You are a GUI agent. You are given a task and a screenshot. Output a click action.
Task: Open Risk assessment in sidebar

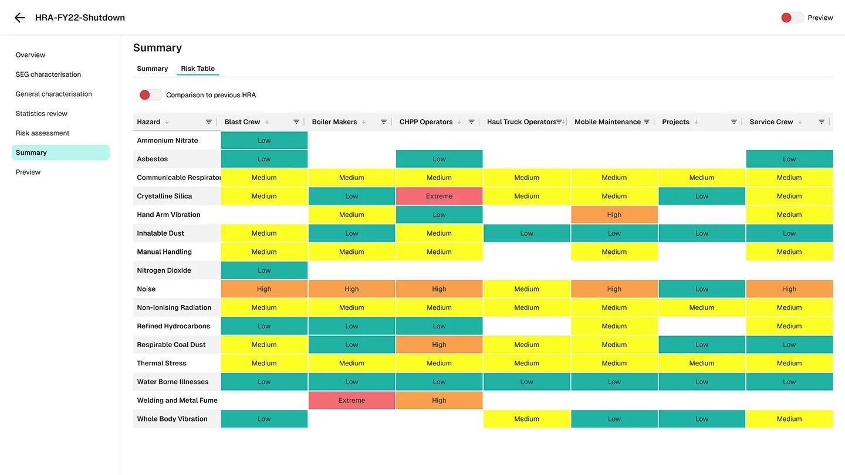42,133
